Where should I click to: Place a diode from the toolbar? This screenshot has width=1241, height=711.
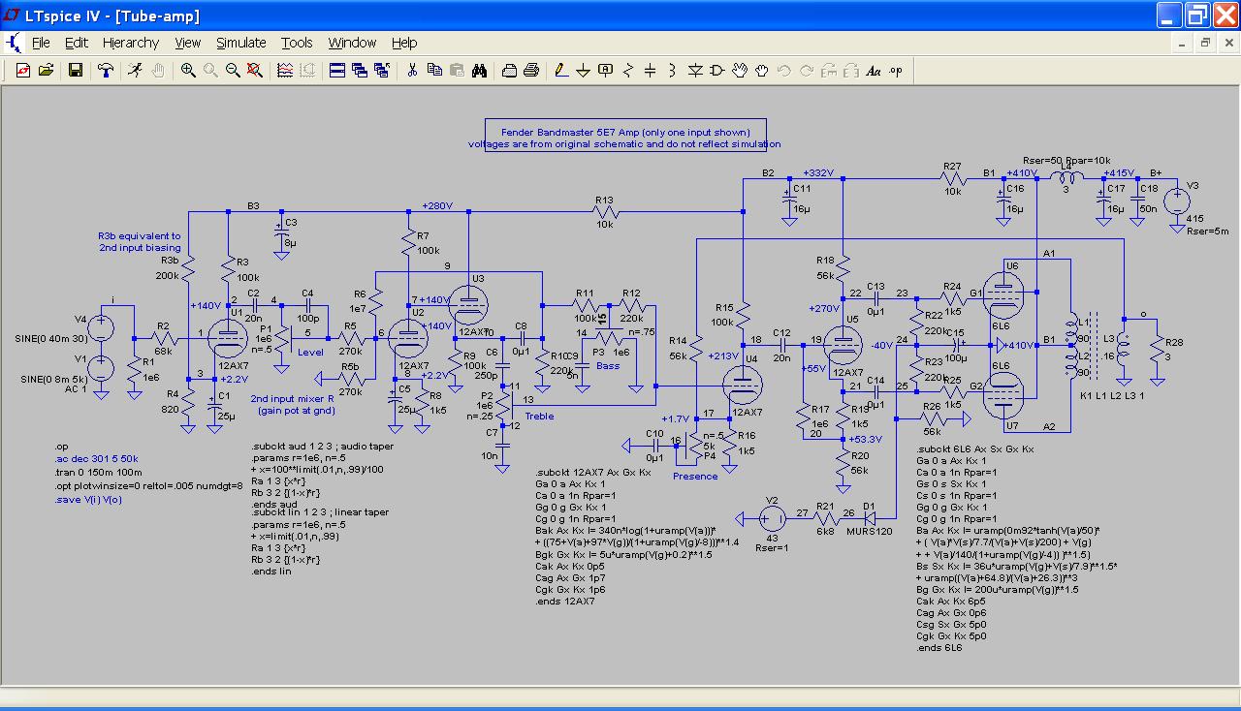[x=695, y=71]
